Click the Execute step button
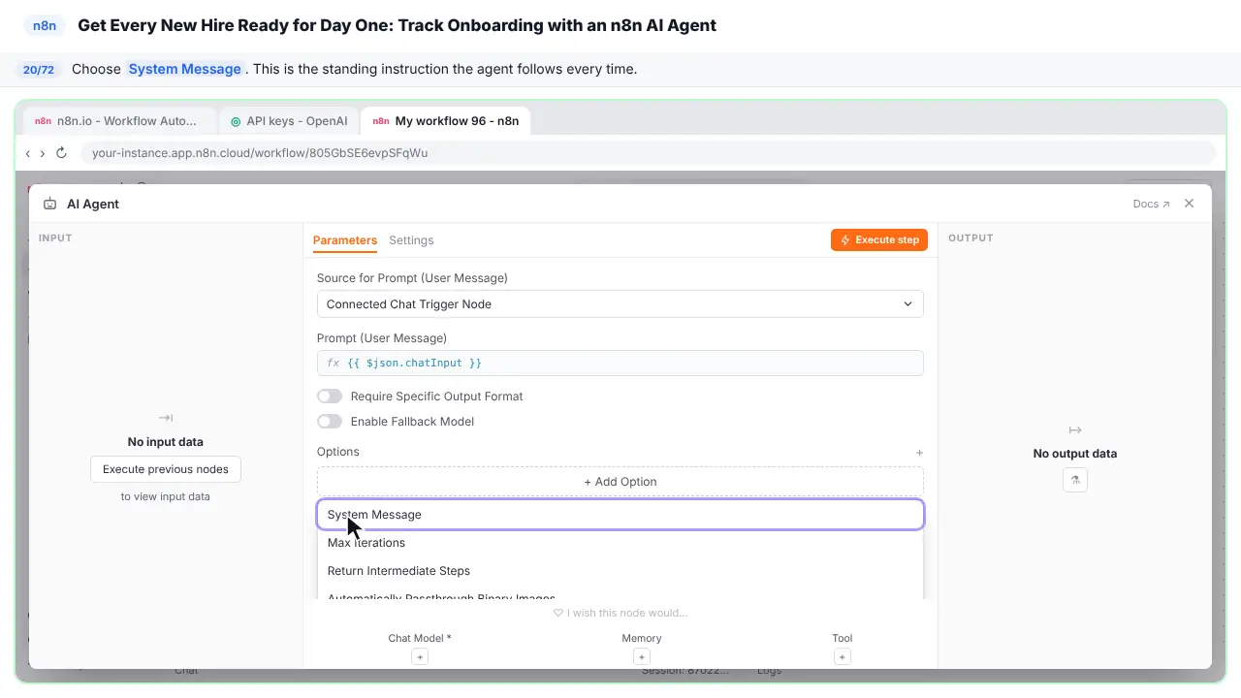1241x698 pixels. [879, 240]
